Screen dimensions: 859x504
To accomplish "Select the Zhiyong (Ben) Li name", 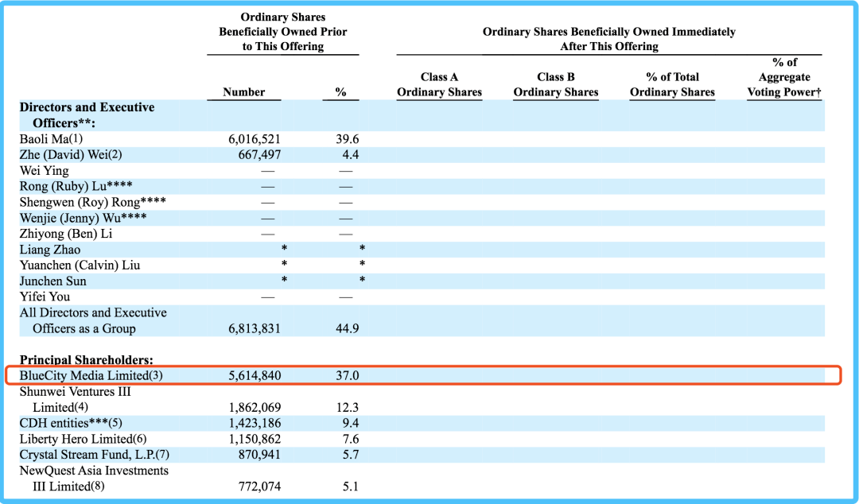I will click(66, 234).
